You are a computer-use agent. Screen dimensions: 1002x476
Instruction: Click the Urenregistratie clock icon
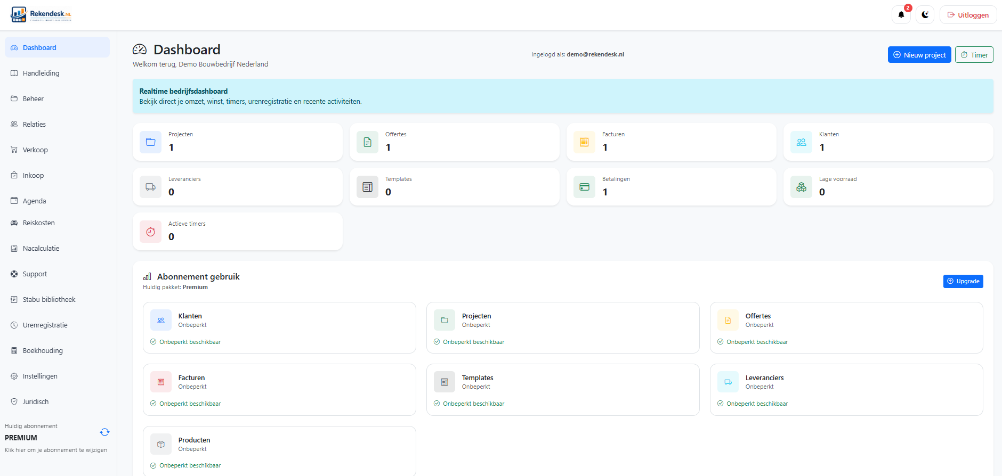[x=14, y=325]
